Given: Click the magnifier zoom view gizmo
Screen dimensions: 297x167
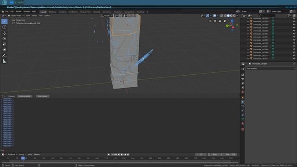Looking at the screenshot, I should [x=225, y=21].
